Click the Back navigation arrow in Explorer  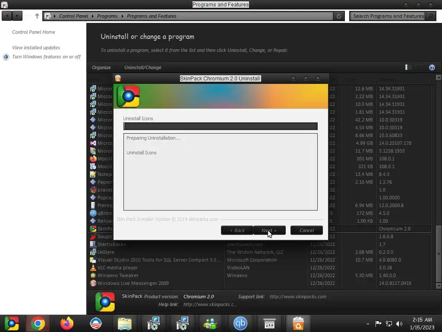(x=7, y=16)
